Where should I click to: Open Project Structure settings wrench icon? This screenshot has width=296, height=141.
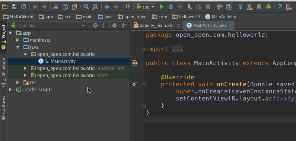tap(220, 7)
